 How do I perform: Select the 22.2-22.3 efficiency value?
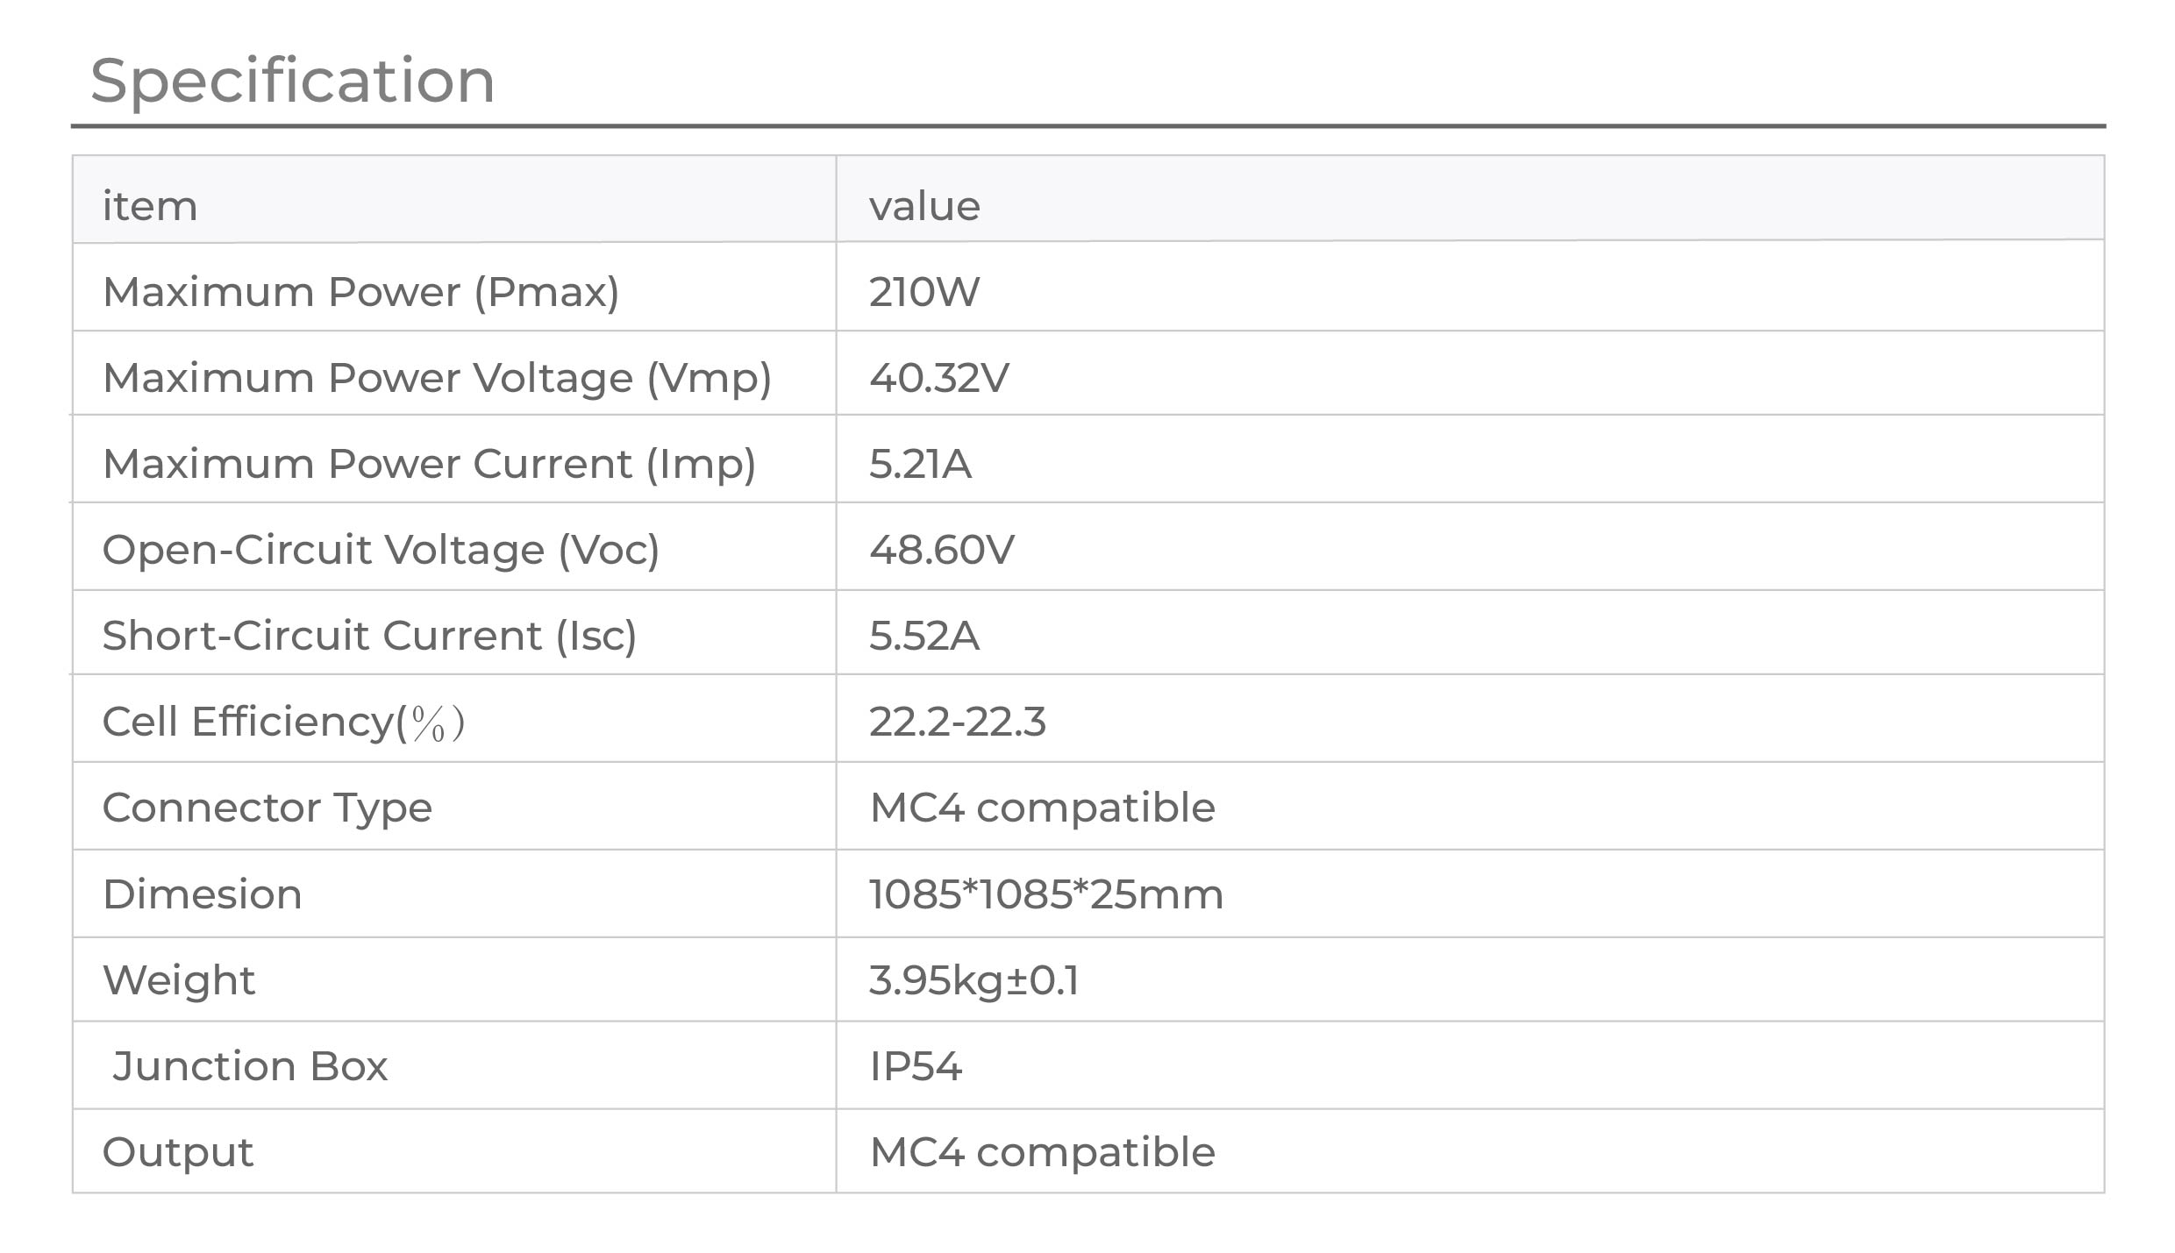point(958,723)
